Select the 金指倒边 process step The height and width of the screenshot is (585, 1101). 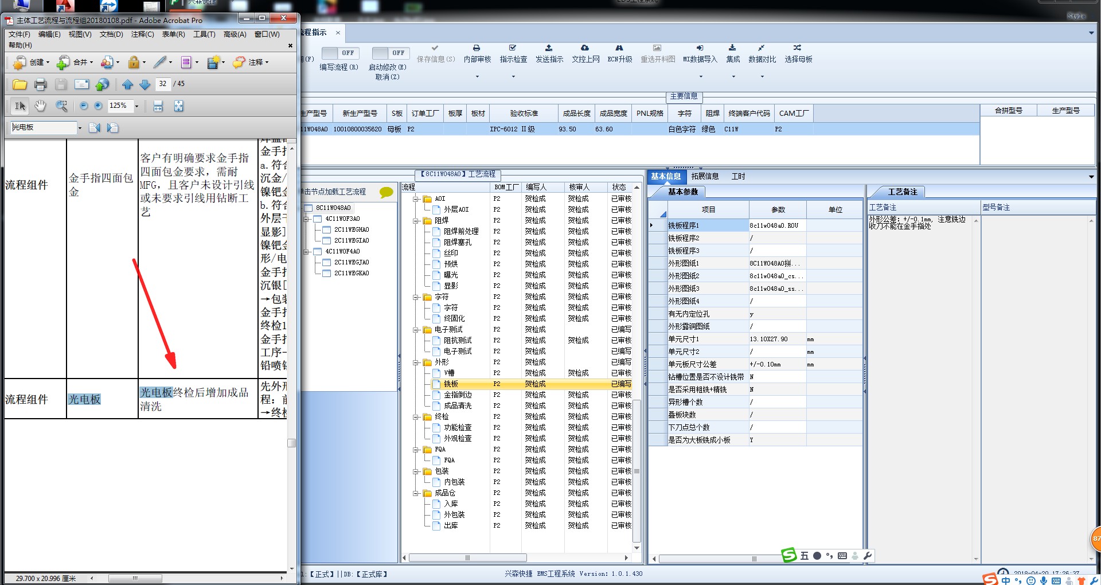click(x=458, y=395)
